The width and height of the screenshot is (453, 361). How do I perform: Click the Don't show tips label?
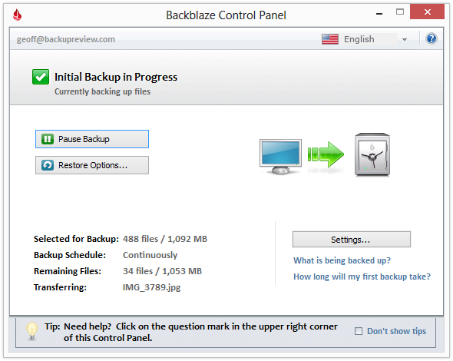[x=396, y=331]
